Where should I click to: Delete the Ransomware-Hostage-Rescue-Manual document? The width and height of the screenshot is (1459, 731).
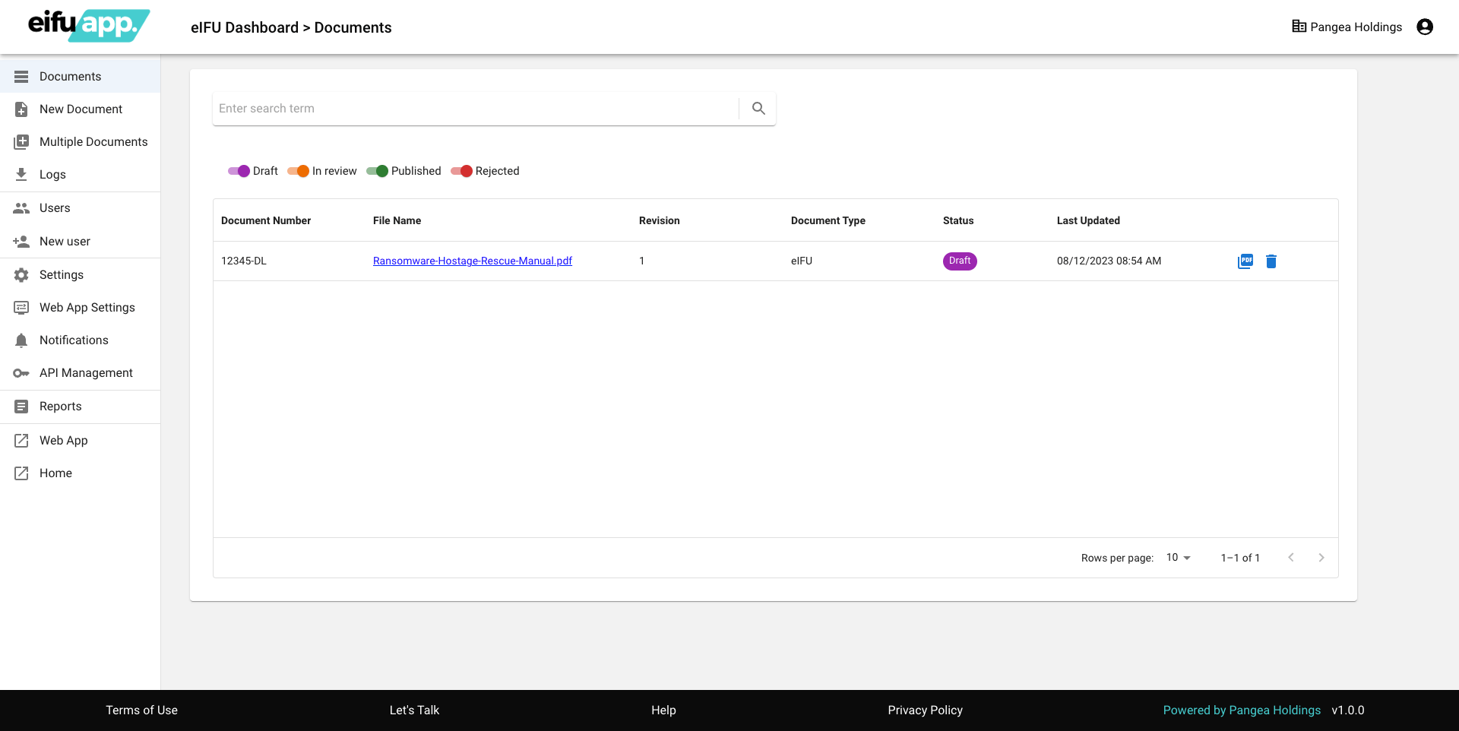point(1272,261)
